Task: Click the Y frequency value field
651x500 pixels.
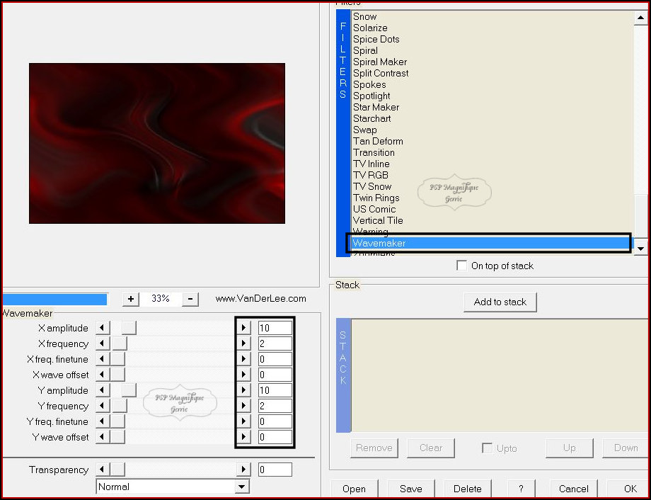Action: [x=275, y=406]
